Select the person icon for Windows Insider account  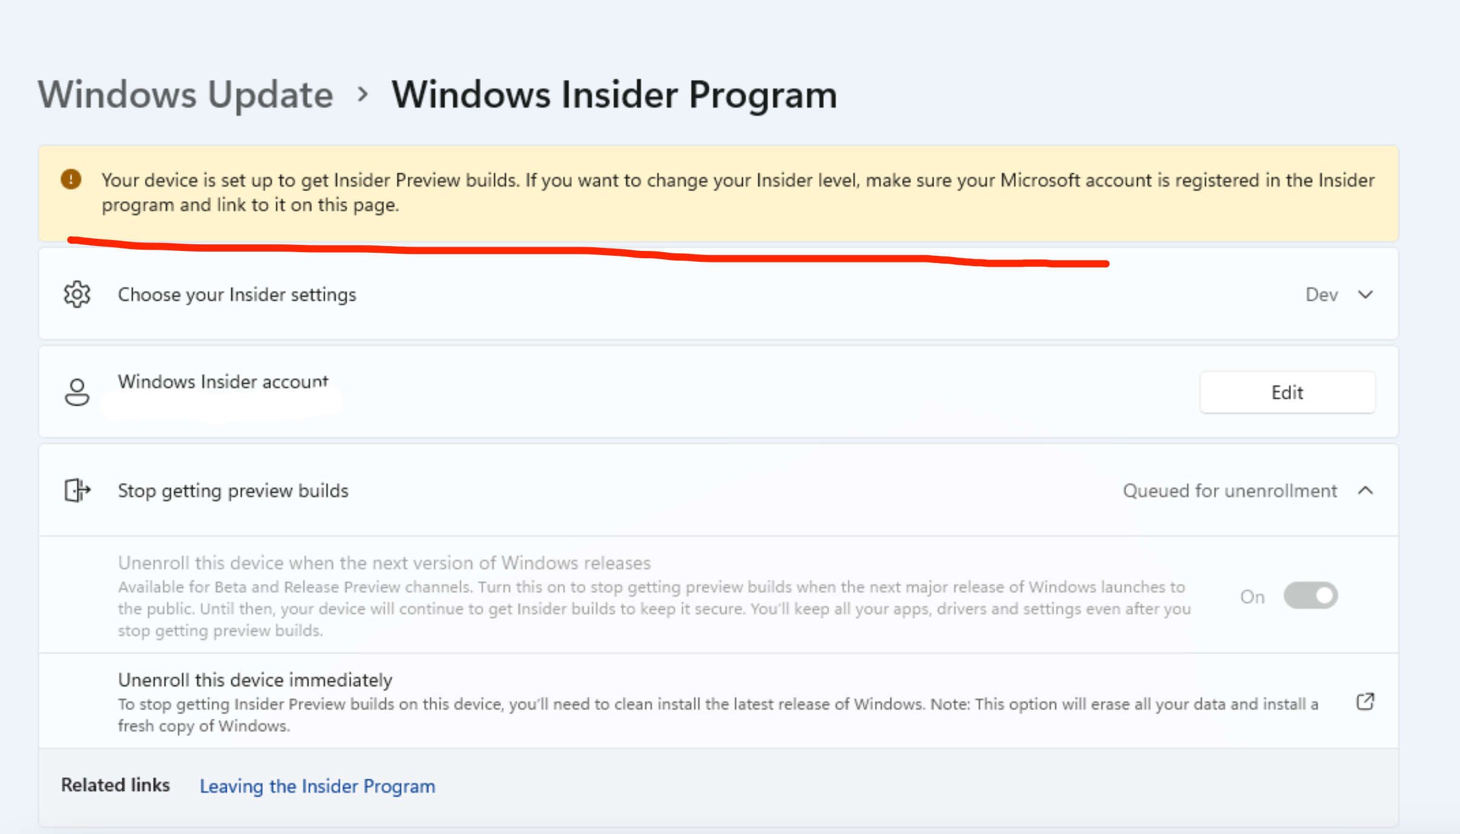77,392
